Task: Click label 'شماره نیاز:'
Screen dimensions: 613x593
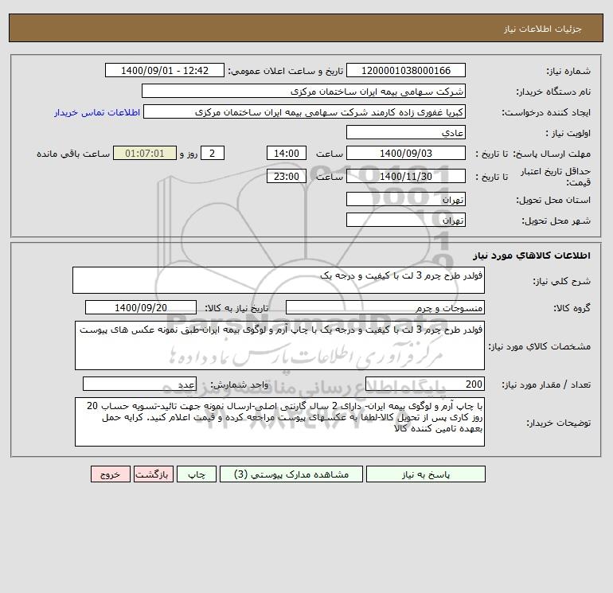Action: pyautogui.click(x=568, y=71)
